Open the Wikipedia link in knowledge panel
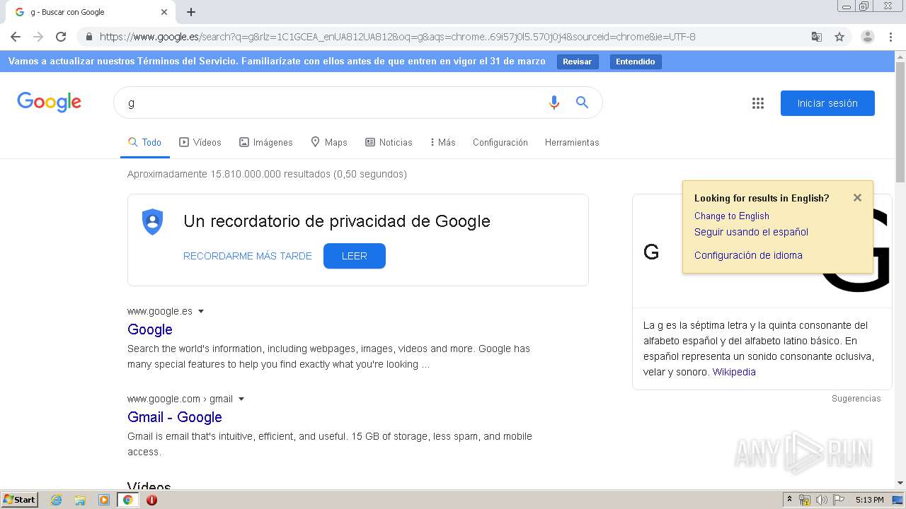The image size is (906, 509). (x=734, y=372)
